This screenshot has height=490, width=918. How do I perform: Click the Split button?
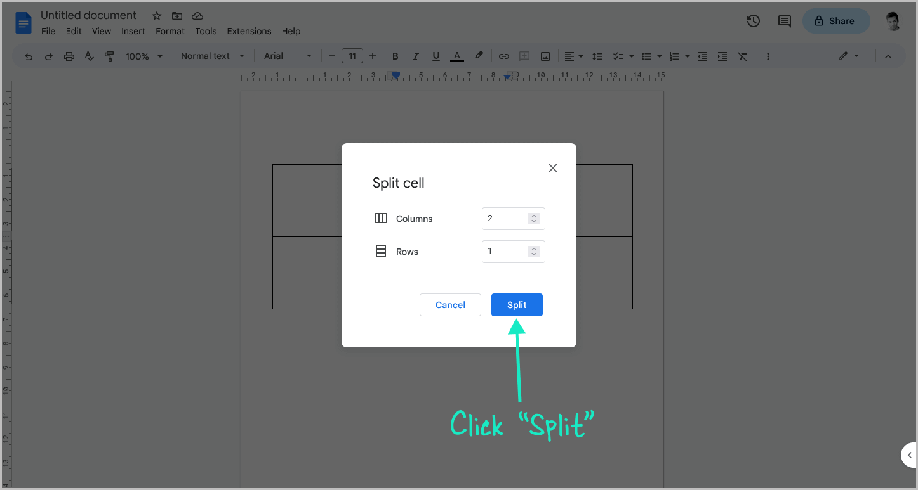click(517, 305)
